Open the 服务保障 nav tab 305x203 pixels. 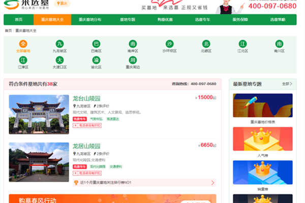click(240, 20)
